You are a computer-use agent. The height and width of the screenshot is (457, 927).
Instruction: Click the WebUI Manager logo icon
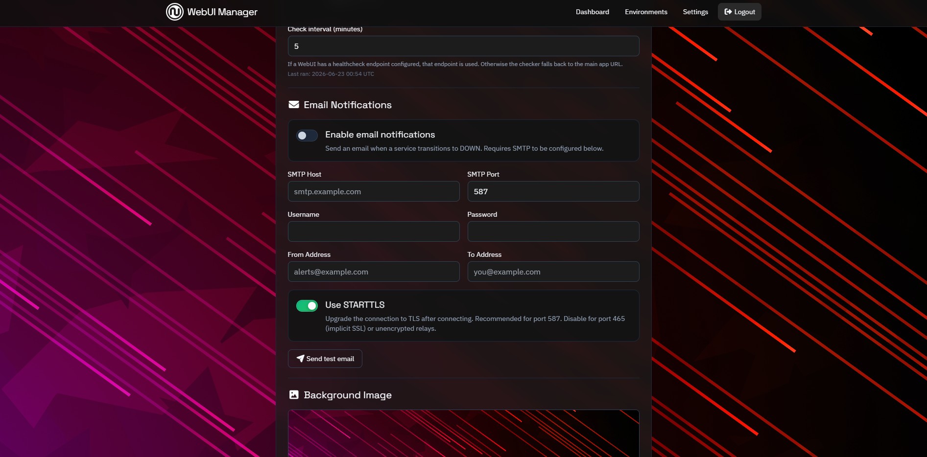[x=175, y=12]
